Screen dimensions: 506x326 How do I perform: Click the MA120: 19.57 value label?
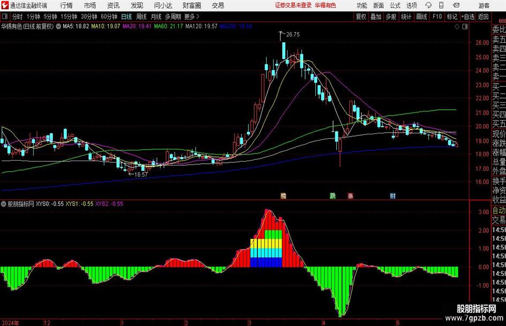point(201,26)
